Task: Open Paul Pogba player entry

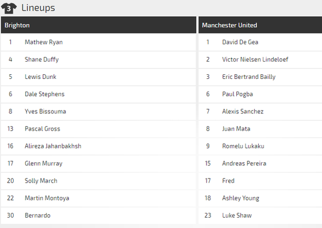Action: pos(237,94)
